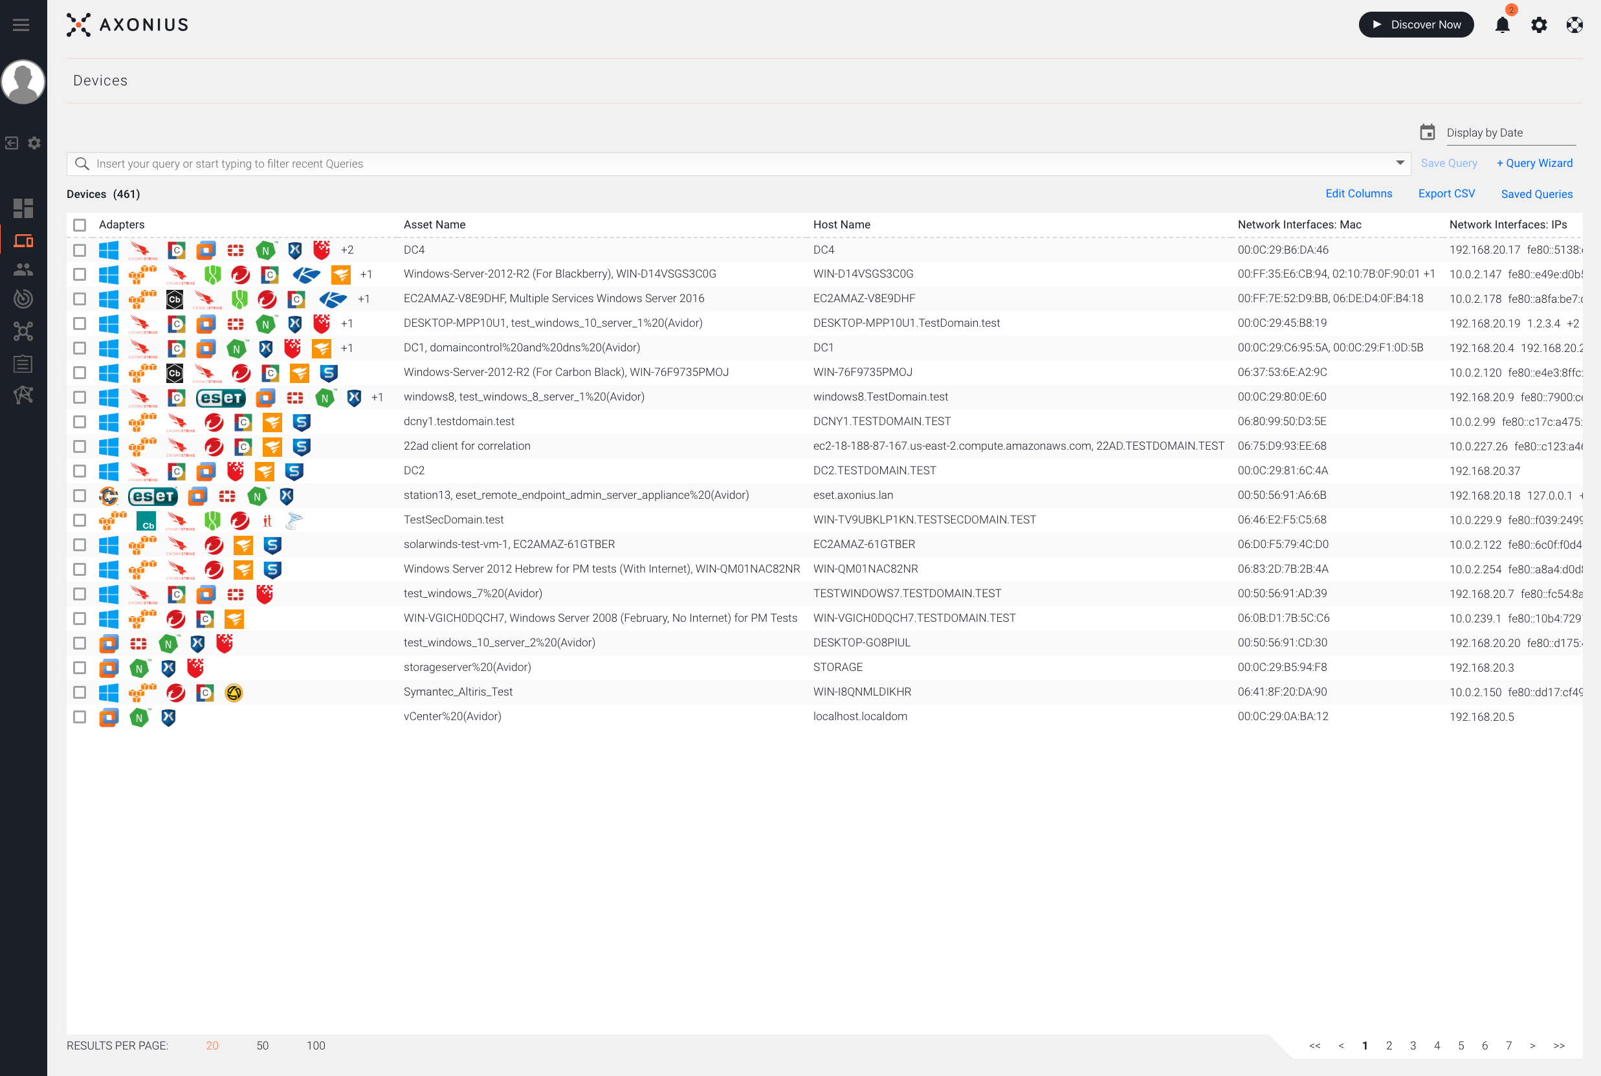Click the search magnifier icon
This screenshot has width=1601, height=1076.
[82, 163]
